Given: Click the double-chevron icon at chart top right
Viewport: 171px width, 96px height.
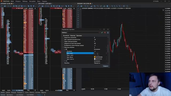Looking at the screenshot, I should click(x=163, y=10).
